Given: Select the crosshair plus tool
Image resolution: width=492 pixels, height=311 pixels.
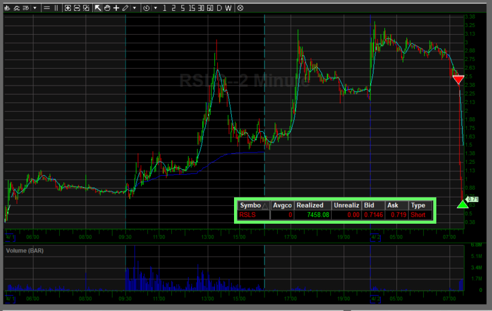Looking at the screenshot, I should point(116,8).
